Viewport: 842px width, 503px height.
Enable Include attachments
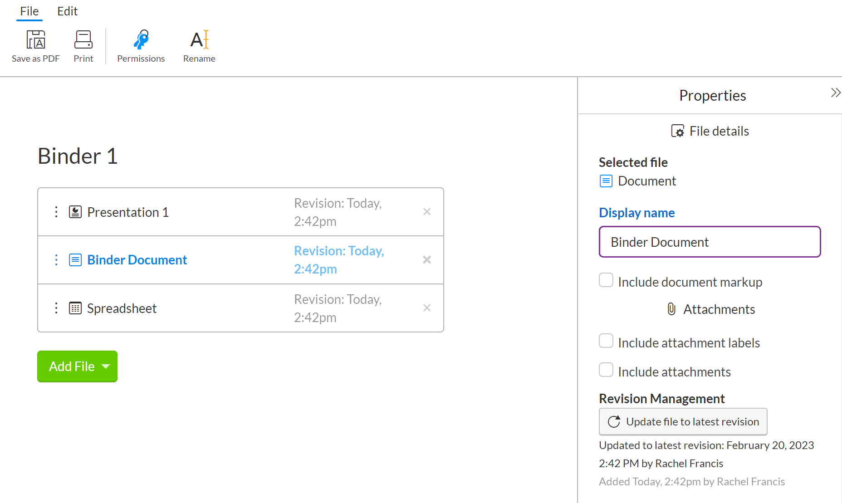click(606, 370)
